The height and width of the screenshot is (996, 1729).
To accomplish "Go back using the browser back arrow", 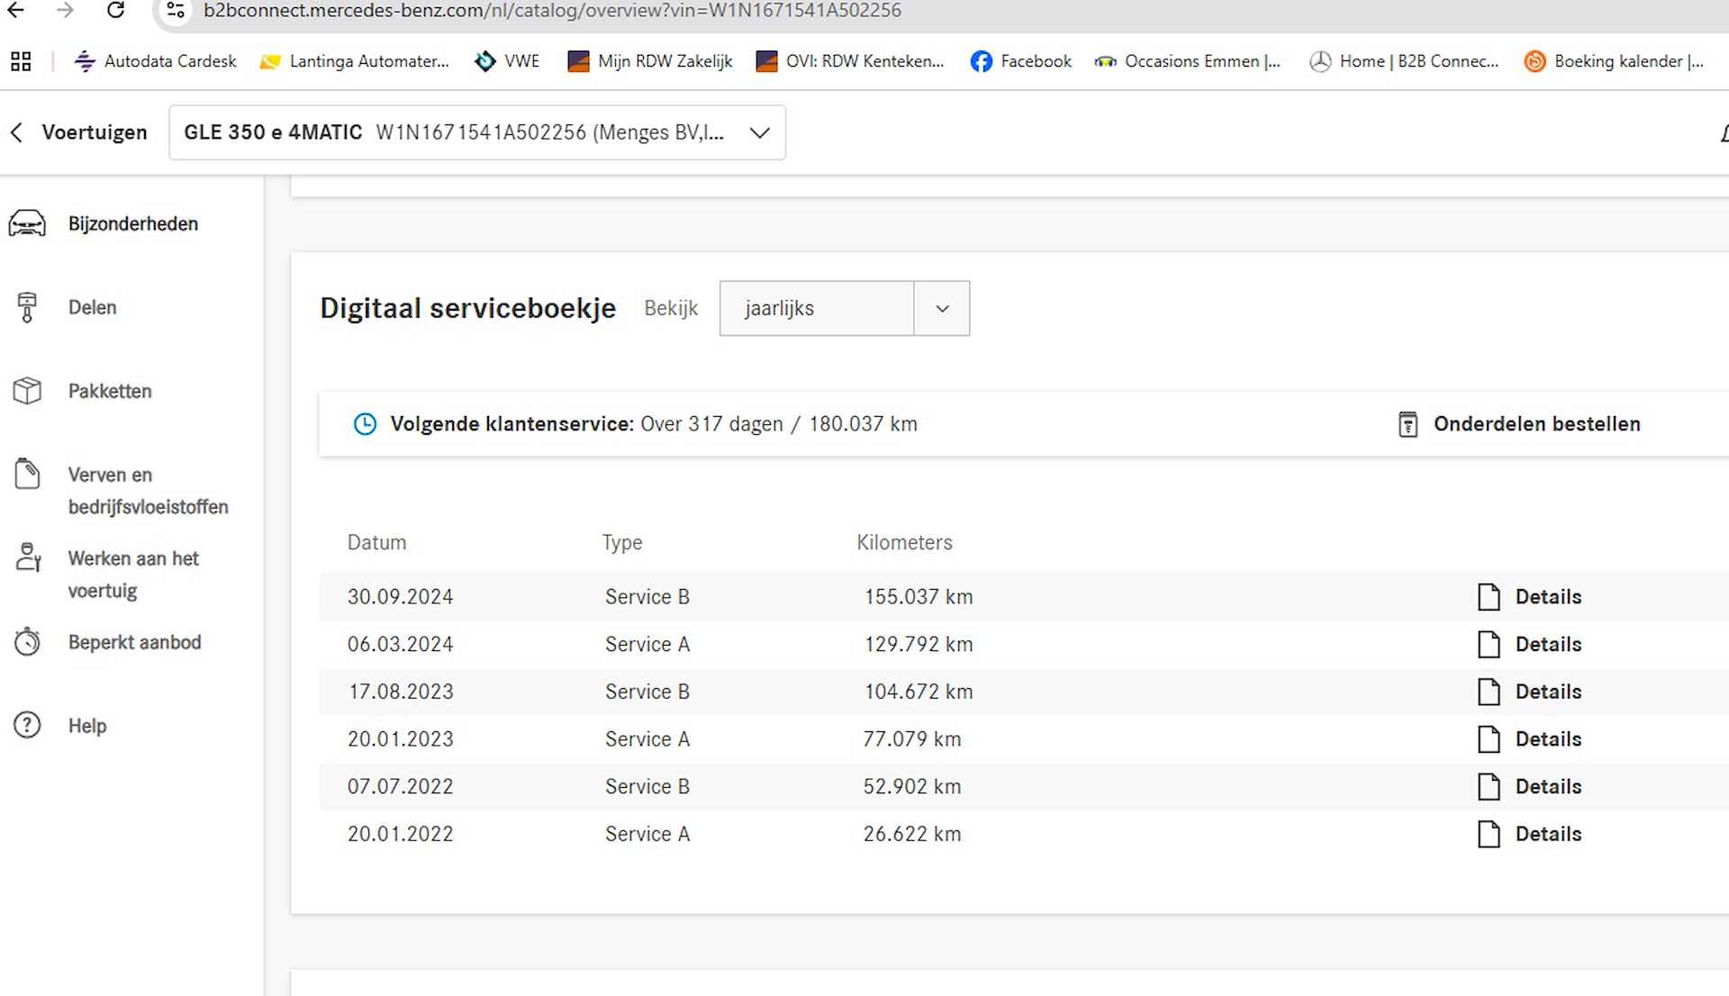I will pyautogui.click(x=16, y=11).
